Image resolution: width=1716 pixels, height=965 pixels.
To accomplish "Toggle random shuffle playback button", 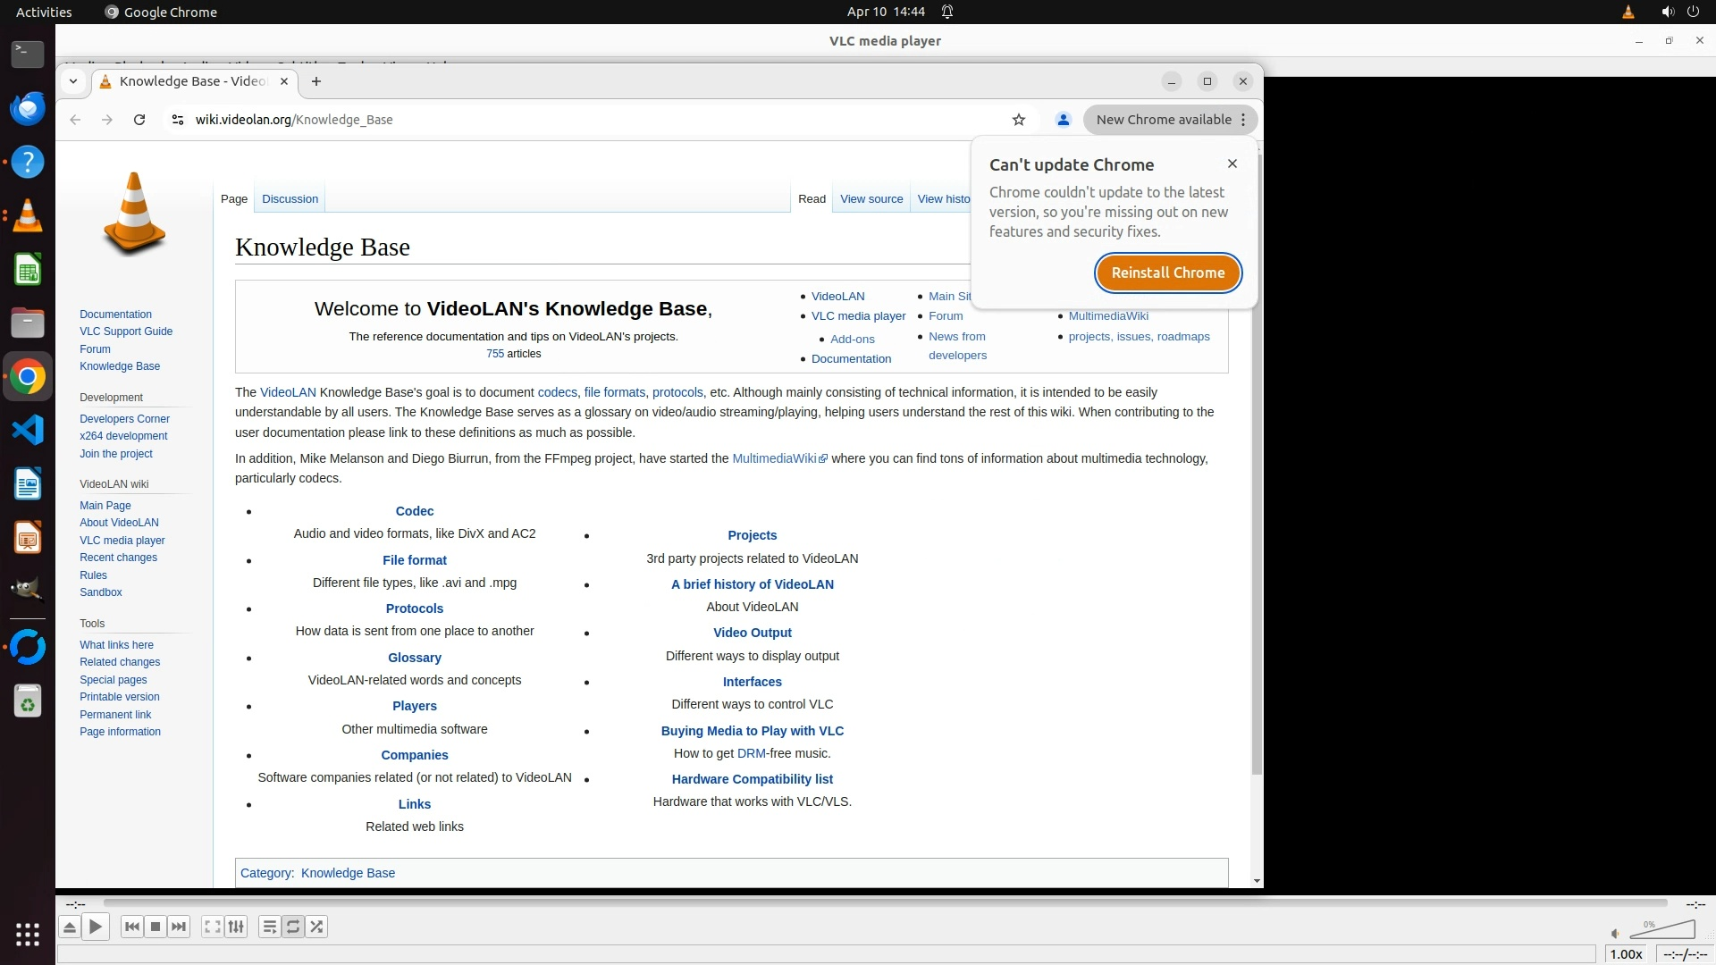I will 316,927.
